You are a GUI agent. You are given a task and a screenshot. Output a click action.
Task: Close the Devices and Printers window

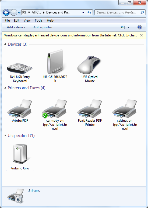140,3
